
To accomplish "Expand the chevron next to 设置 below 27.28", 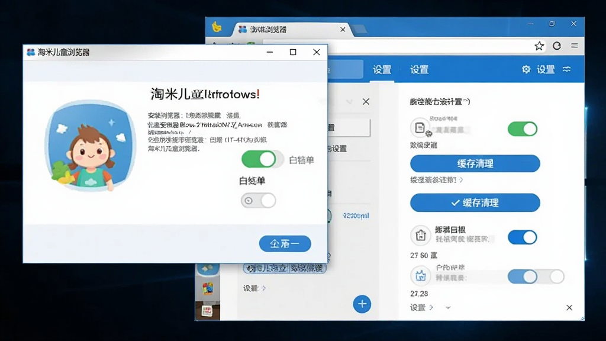I will pos(431,308).
